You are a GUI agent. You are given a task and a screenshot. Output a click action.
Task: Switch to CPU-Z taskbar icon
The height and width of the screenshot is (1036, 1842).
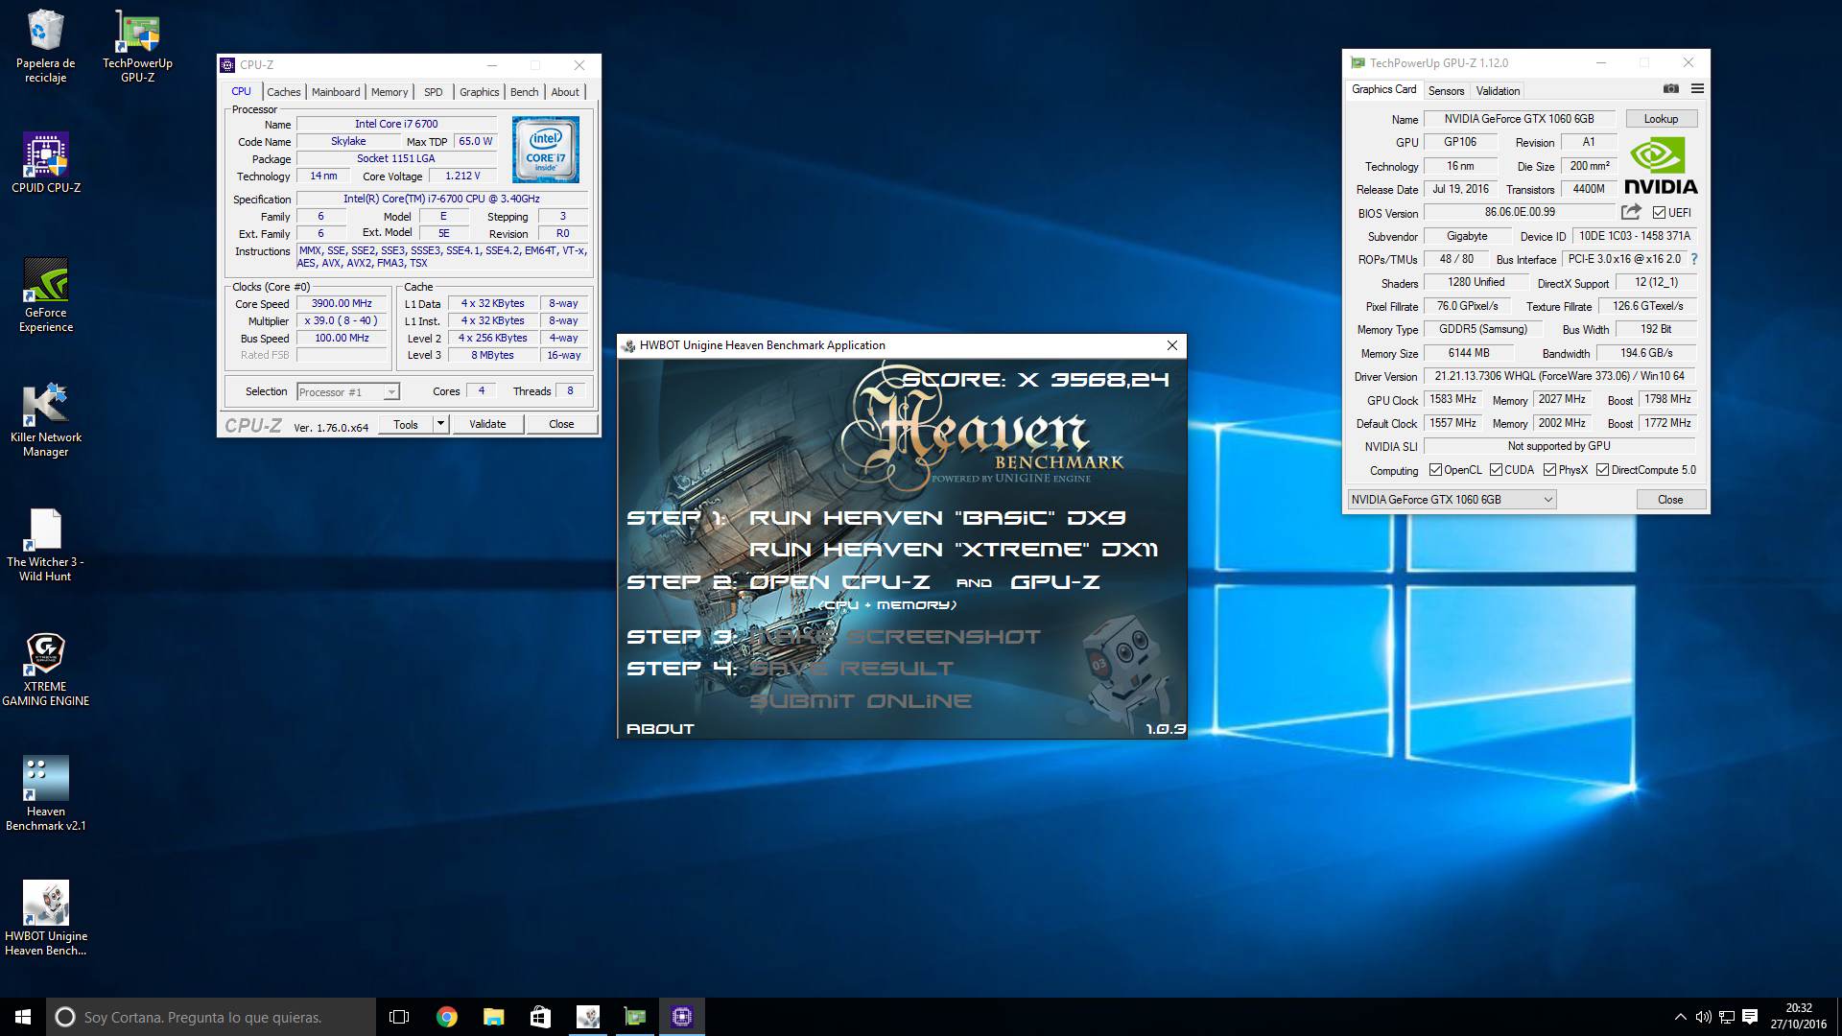pos(682,1017)
